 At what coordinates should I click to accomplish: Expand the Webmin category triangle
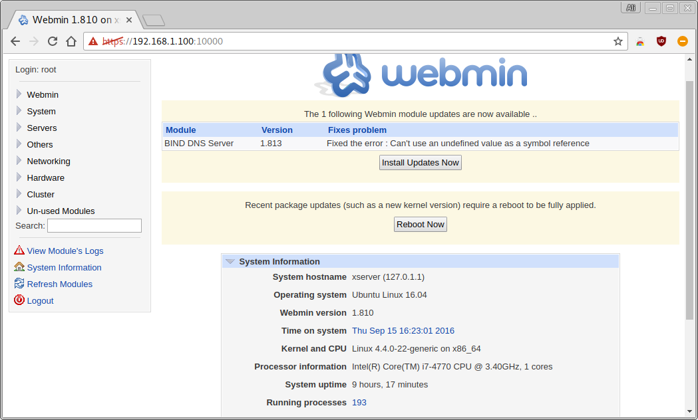19,94
